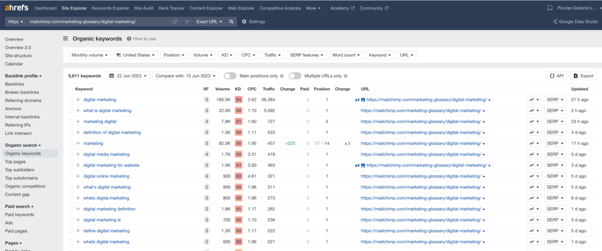Open the 'definition of digital marketing' keyword link
The width and height of the screenshot is (602, 251).
pos(112,133)
